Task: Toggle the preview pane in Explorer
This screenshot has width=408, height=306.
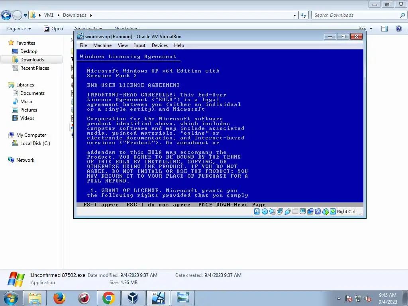Action: pos(384,29)
